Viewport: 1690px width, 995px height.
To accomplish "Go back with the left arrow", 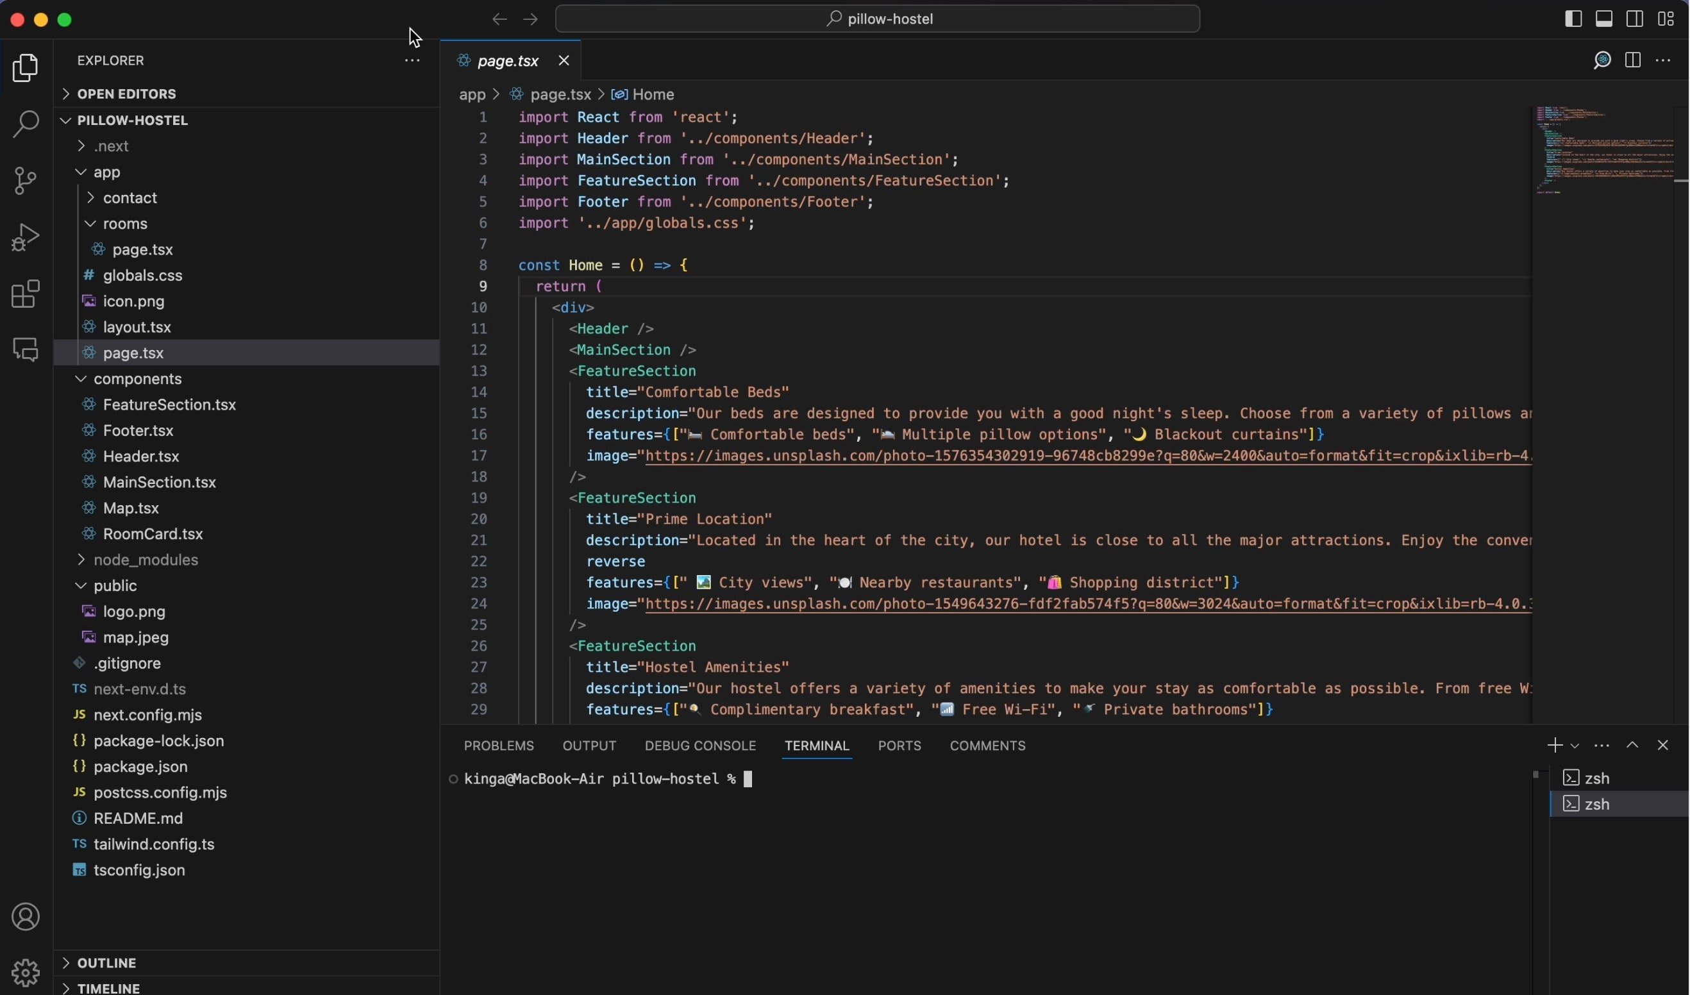I will [499, 19].
